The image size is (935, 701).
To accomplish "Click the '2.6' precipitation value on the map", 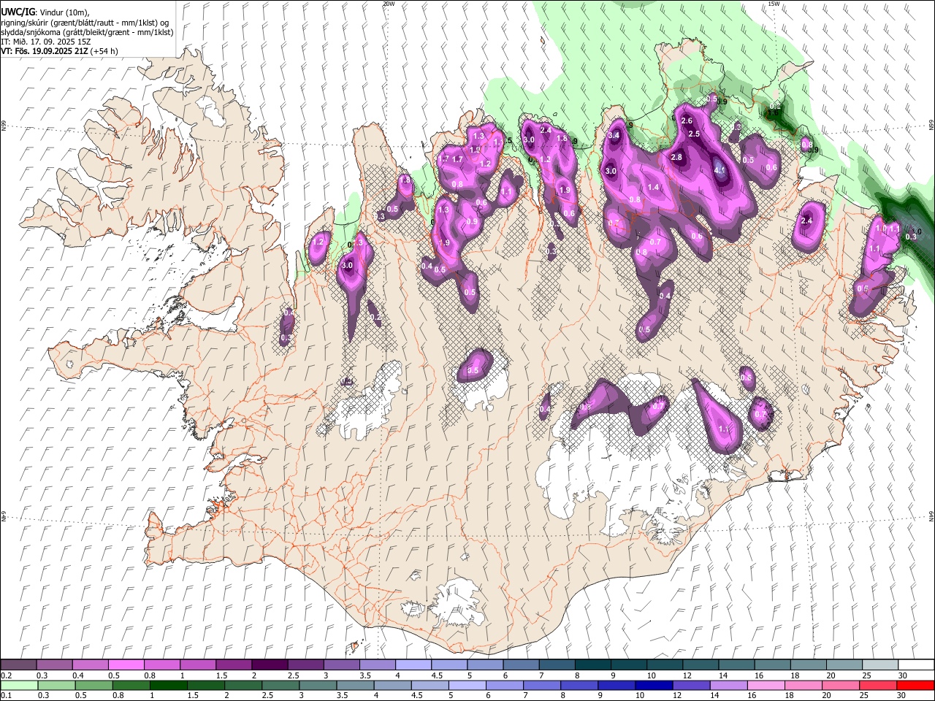I will click(687, 120).
